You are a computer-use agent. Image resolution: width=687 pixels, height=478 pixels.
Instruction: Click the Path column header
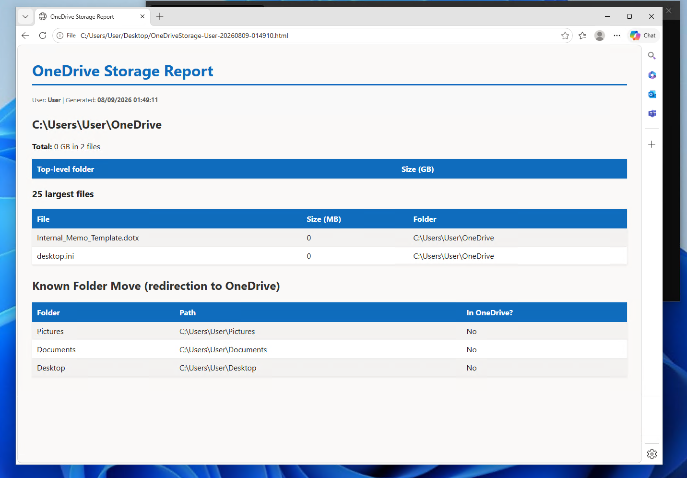tap(188, 313)
